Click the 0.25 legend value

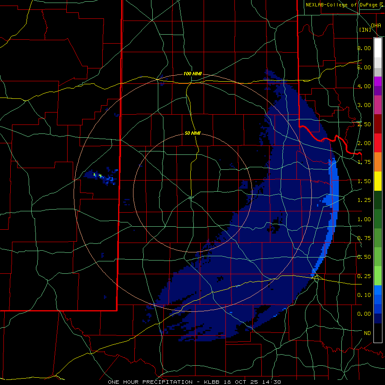(x=364, y=276)
